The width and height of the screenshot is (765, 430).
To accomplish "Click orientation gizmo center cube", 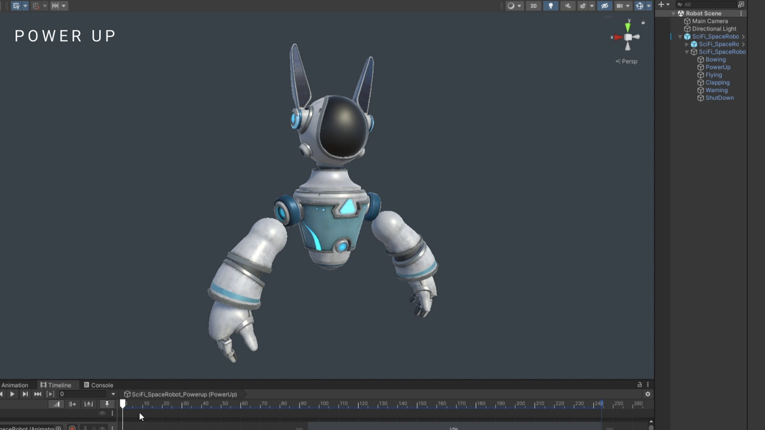I will (628, 37).
